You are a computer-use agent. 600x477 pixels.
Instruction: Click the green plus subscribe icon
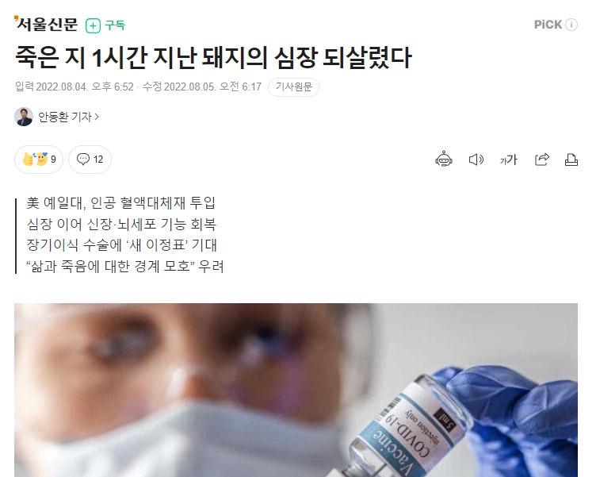click(93, 25)
